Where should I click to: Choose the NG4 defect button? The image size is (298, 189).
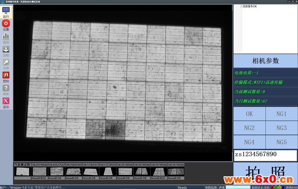(249, 142)
